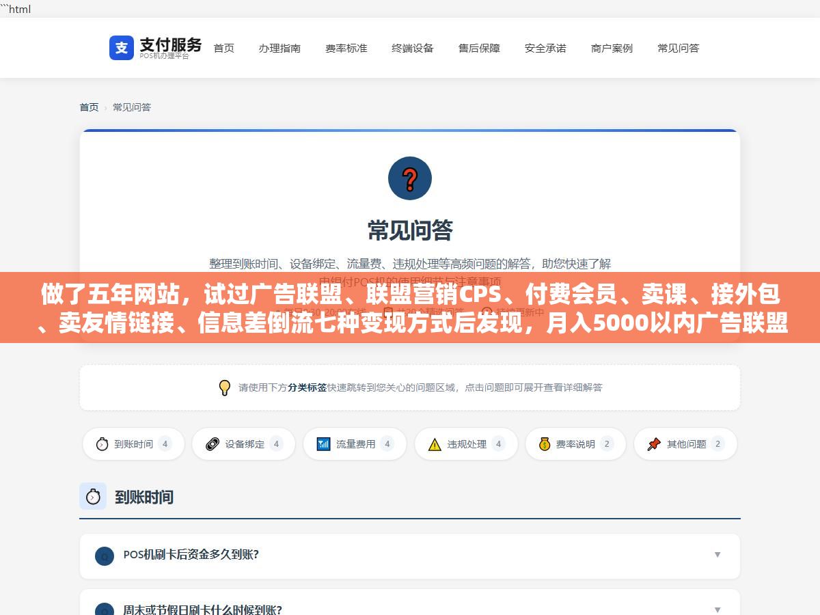Jump to 流量费用 category tag

[355, 444]
